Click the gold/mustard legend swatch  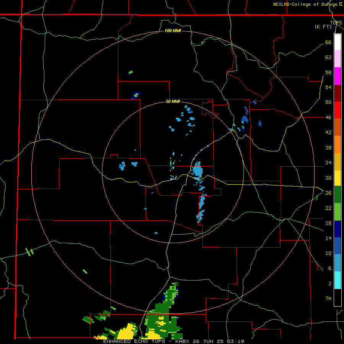pyautogui.click(x=338, y=162)
